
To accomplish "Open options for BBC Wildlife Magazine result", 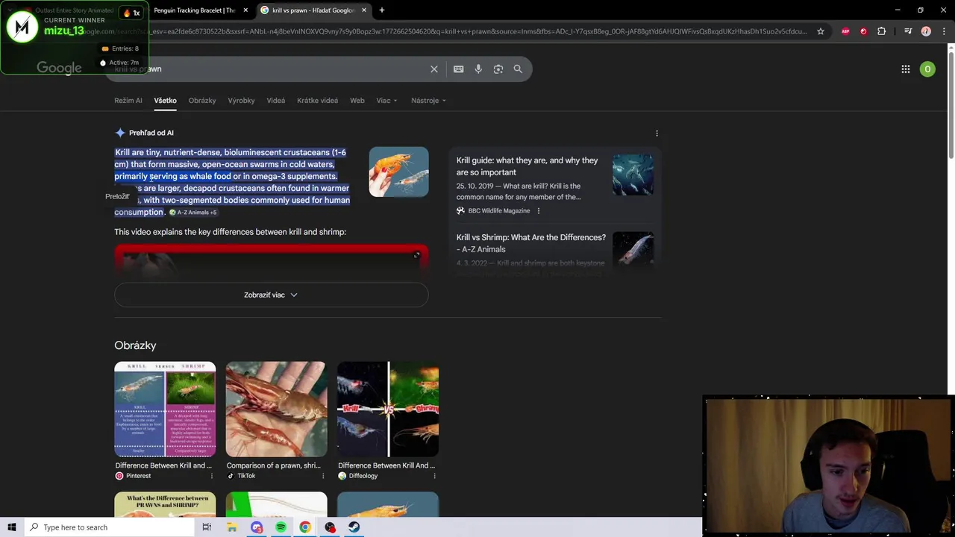I will [538, 211].
